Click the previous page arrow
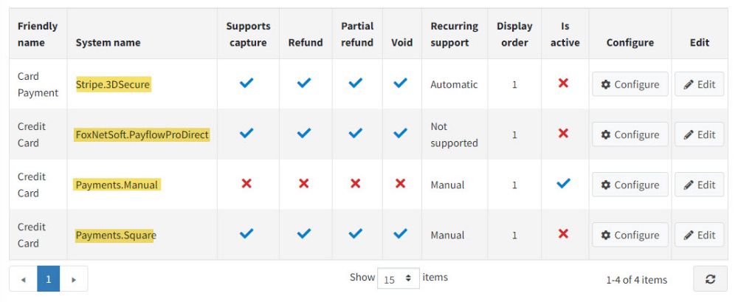 pos(23,279)
